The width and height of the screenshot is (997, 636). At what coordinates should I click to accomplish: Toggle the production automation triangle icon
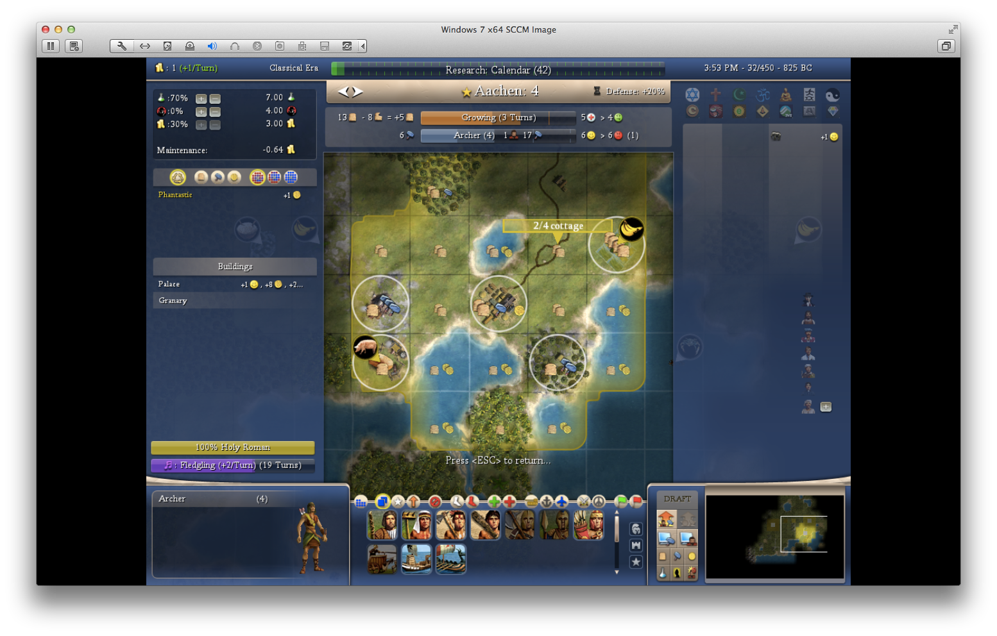[x=178, y=178]
